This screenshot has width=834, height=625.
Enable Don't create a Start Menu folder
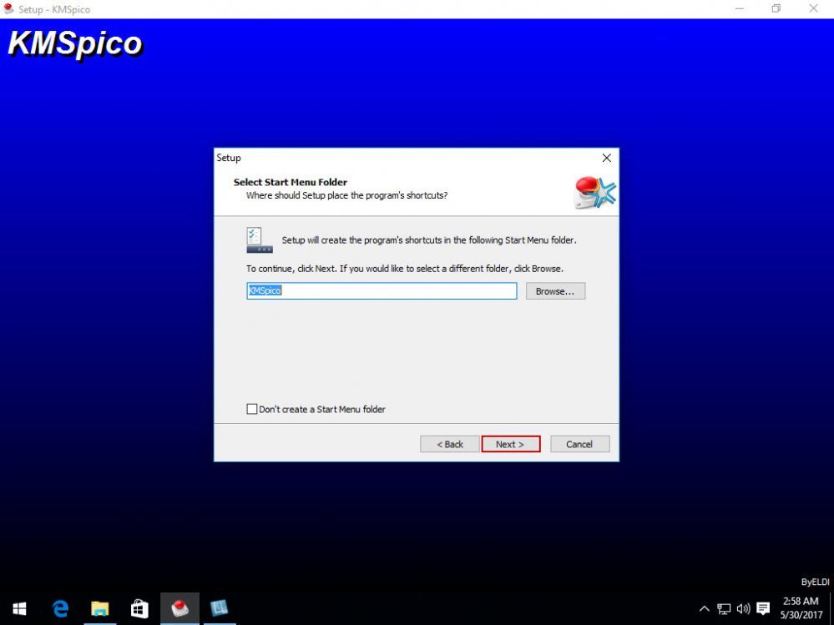pyautogui.click(x=251, y=409)
